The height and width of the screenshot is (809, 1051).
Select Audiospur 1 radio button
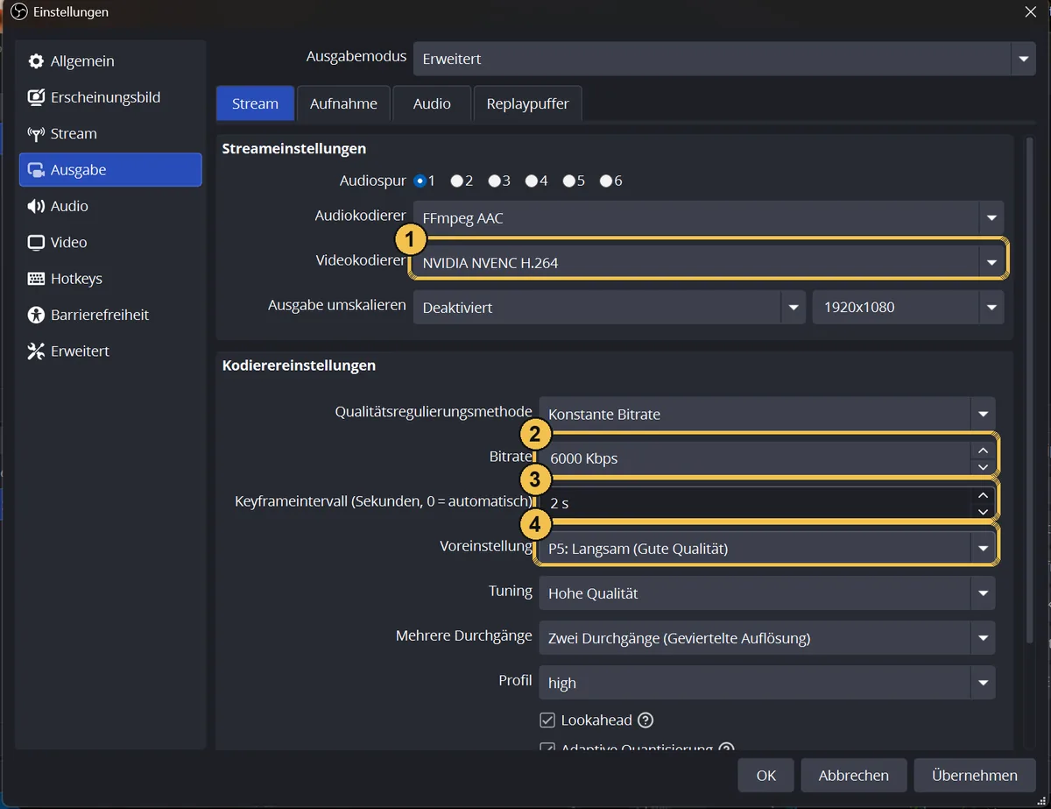pyautogui.click(x=420, y=181)
